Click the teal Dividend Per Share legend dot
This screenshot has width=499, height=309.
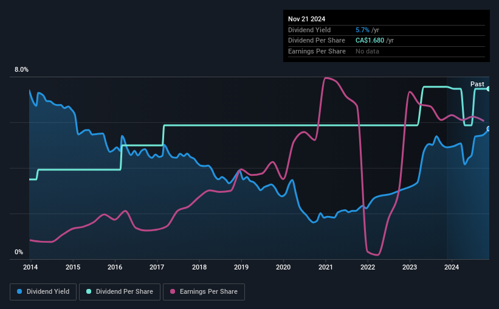(x=89, y=291)
